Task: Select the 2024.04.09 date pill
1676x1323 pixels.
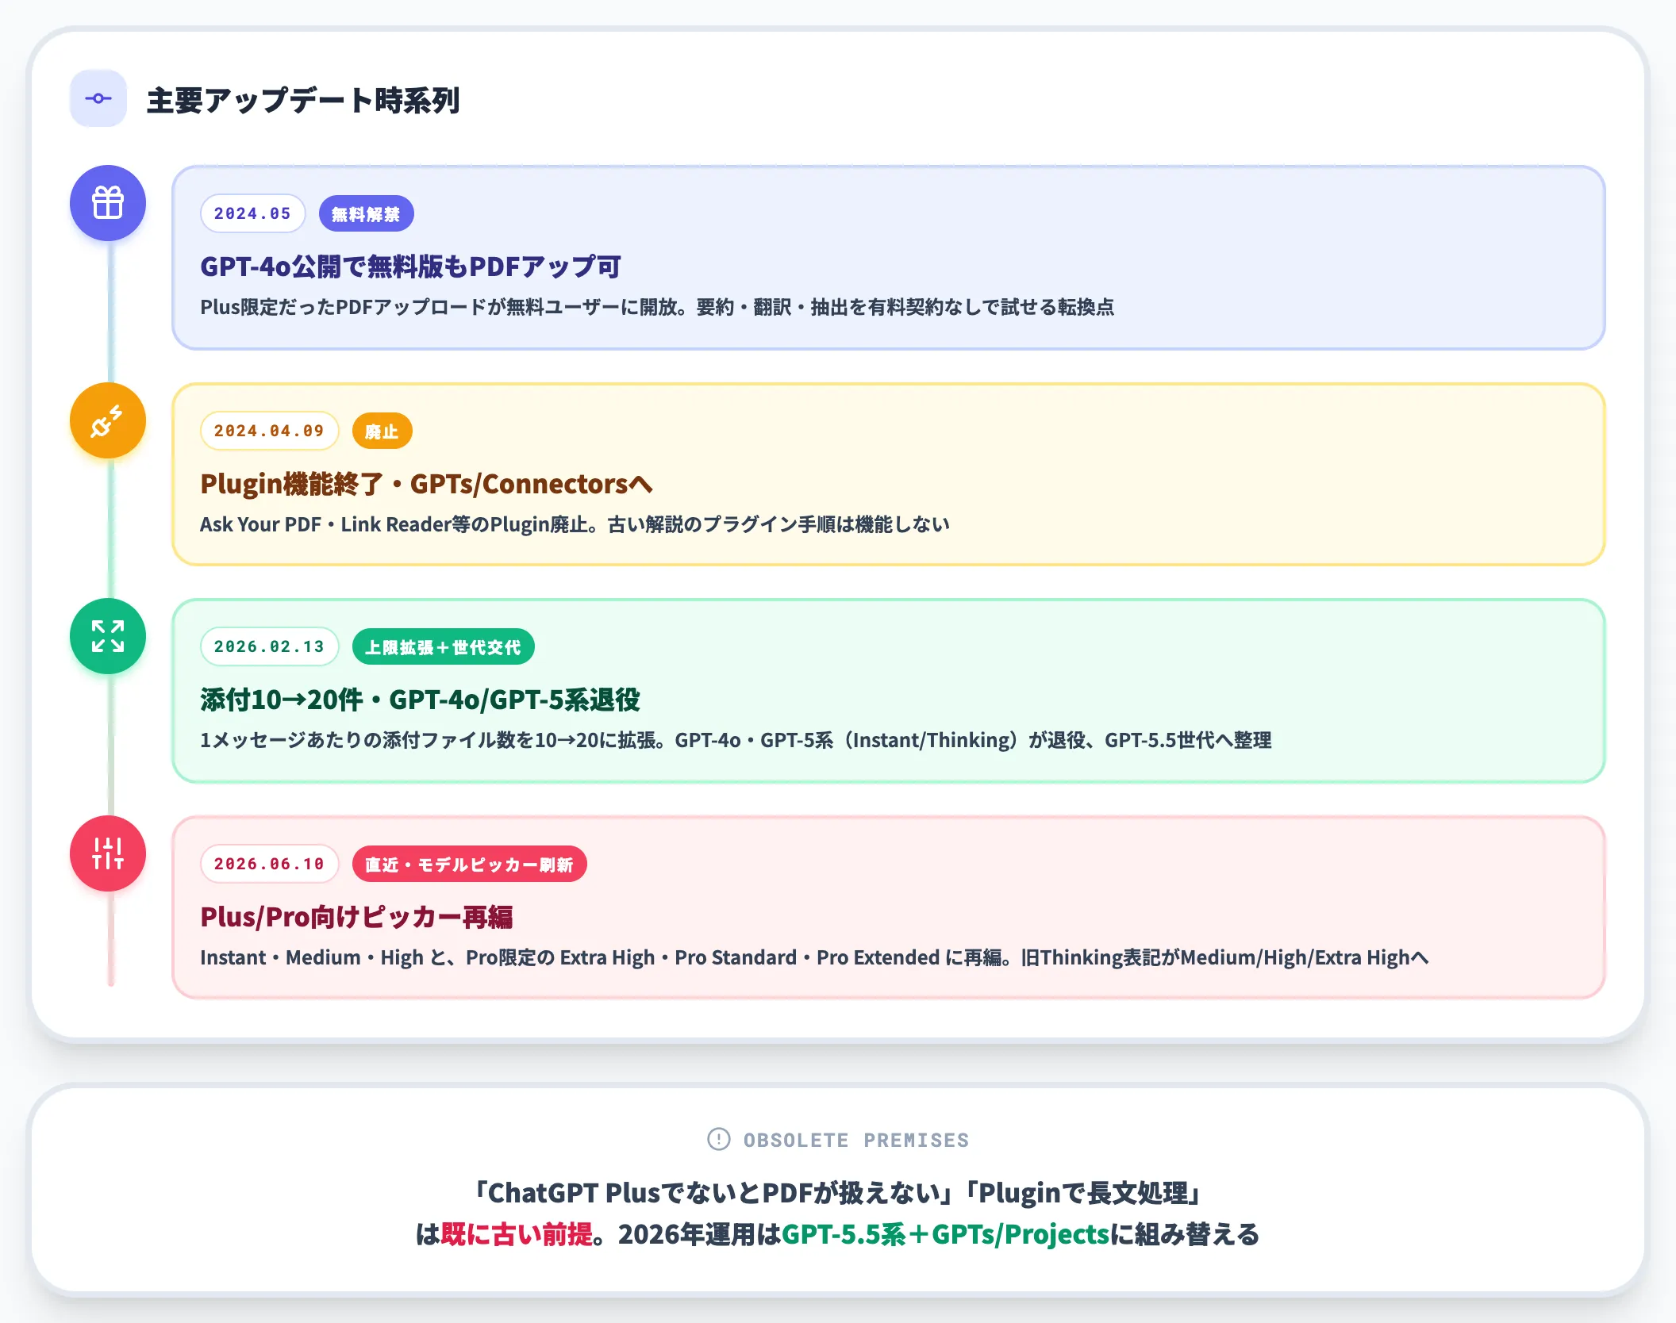Action: (x=270, y=431)
